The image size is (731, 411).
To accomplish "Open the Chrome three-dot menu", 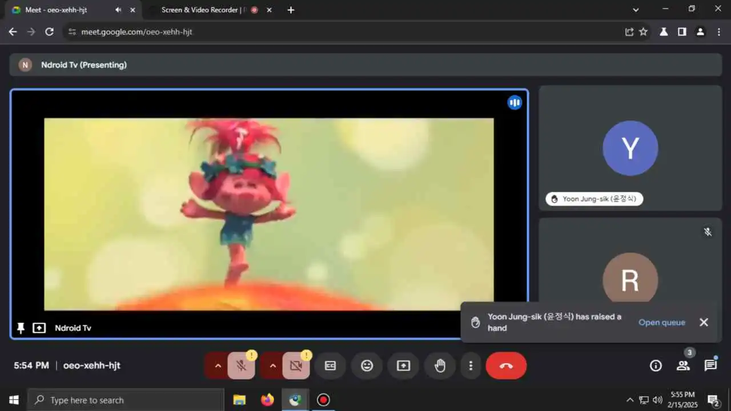I will (718, 32).
